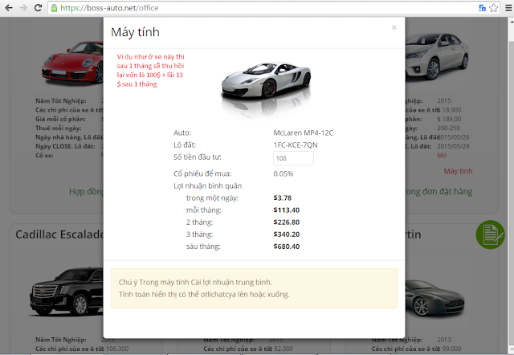Click the three-month profit value $340.20
Viewport: 514px width, 355px height.
pos(287,235)
